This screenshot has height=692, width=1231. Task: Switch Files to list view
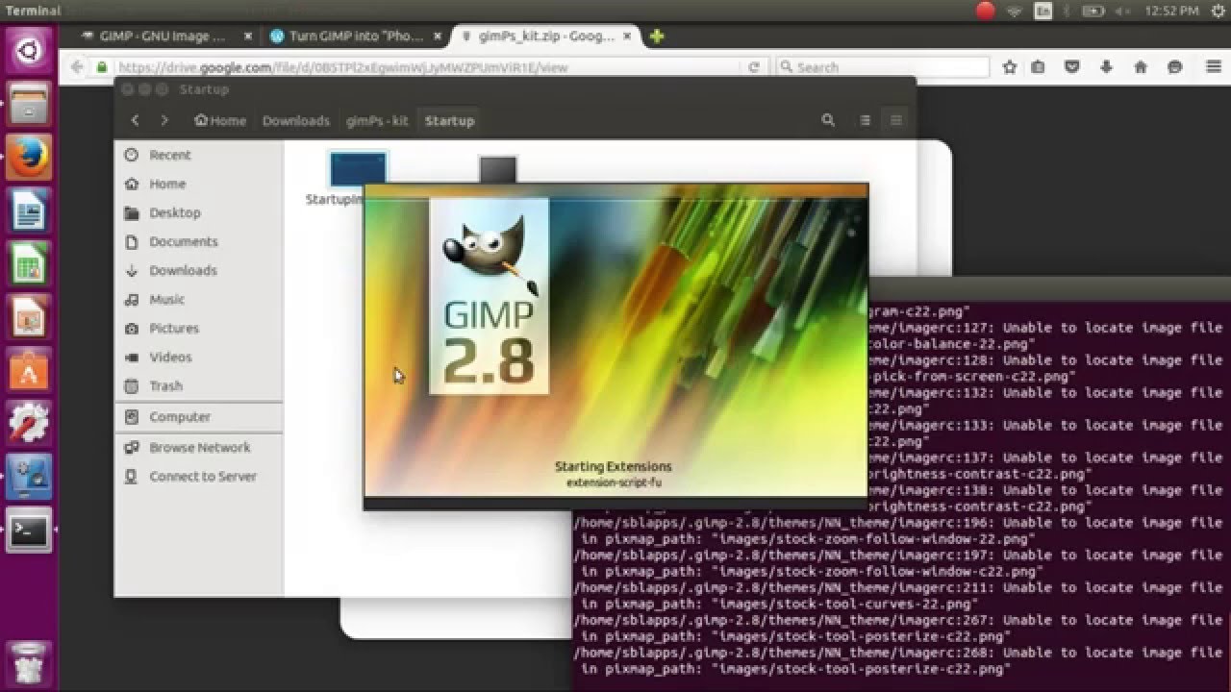(866, 120)
